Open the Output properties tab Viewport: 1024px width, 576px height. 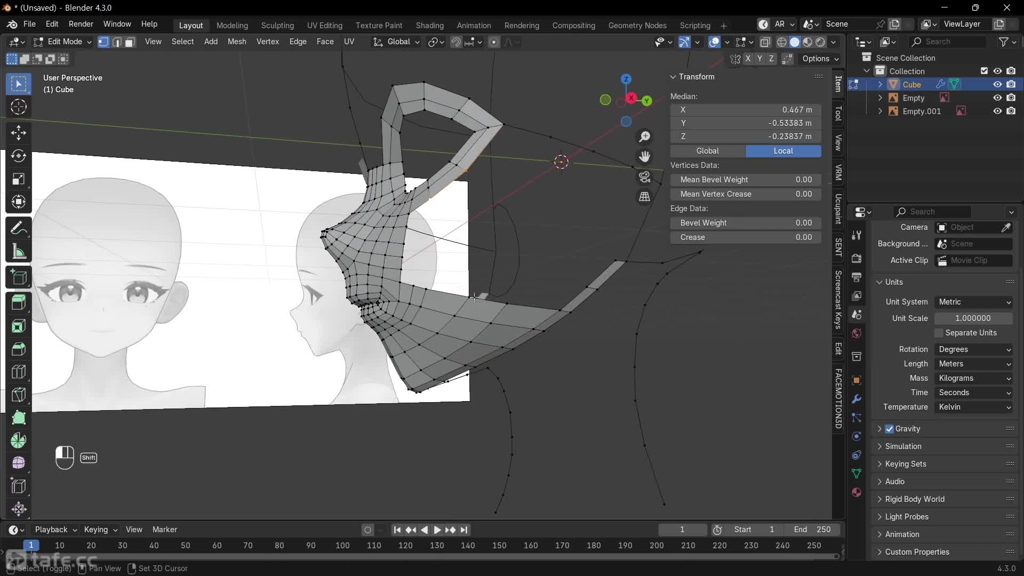click(x=857, y=277)
